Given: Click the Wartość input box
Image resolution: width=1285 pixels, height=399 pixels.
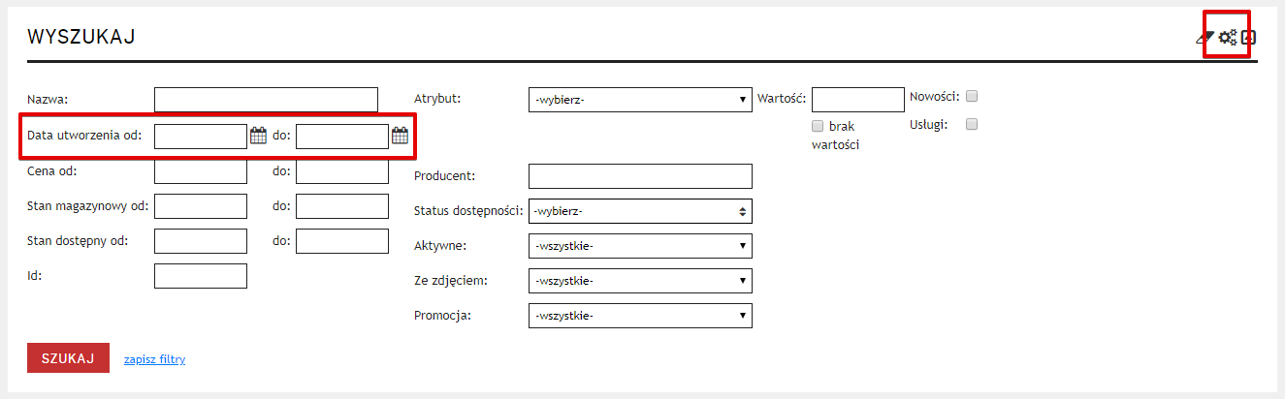Looking at the screenshot, I should pyautogui.click(x=857, y=100).
